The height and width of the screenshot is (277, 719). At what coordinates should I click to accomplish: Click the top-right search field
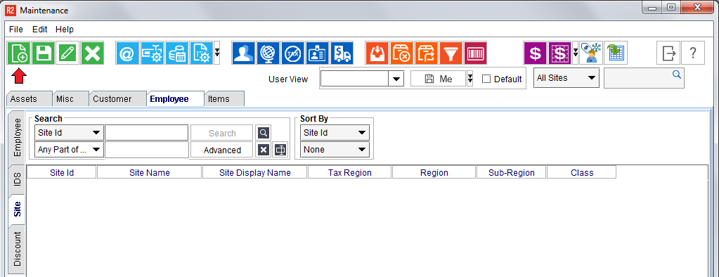[644, 79]
